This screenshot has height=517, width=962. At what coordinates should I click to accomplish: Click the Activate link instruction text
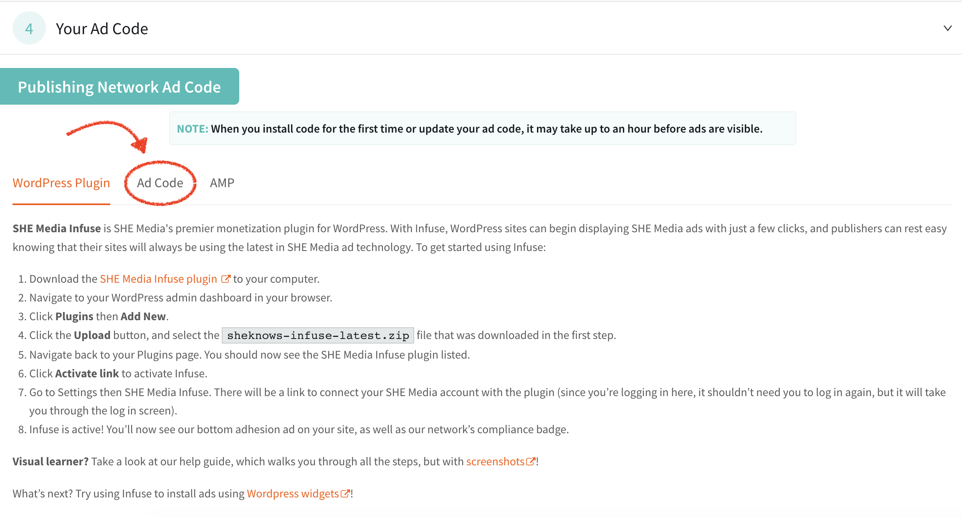(x=86, y=373)
